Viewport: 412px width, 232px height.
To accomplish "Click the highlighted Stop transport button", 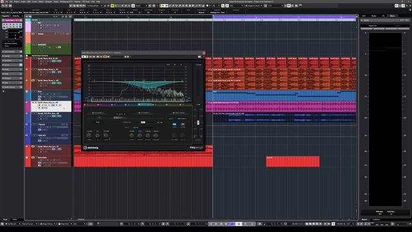I will point(239,224).
